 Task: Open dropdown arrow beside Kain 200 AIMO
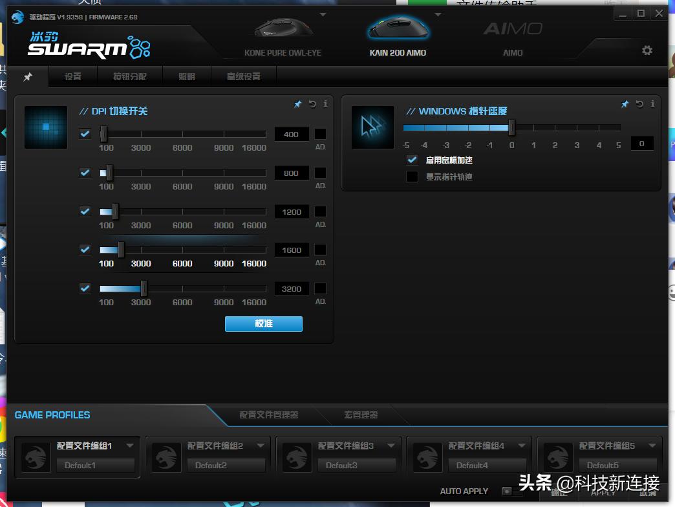438,15
